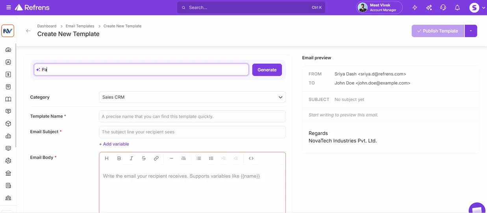Click the Template Name input field
This screenshot has height=213, width=487.
pos(192,116)
